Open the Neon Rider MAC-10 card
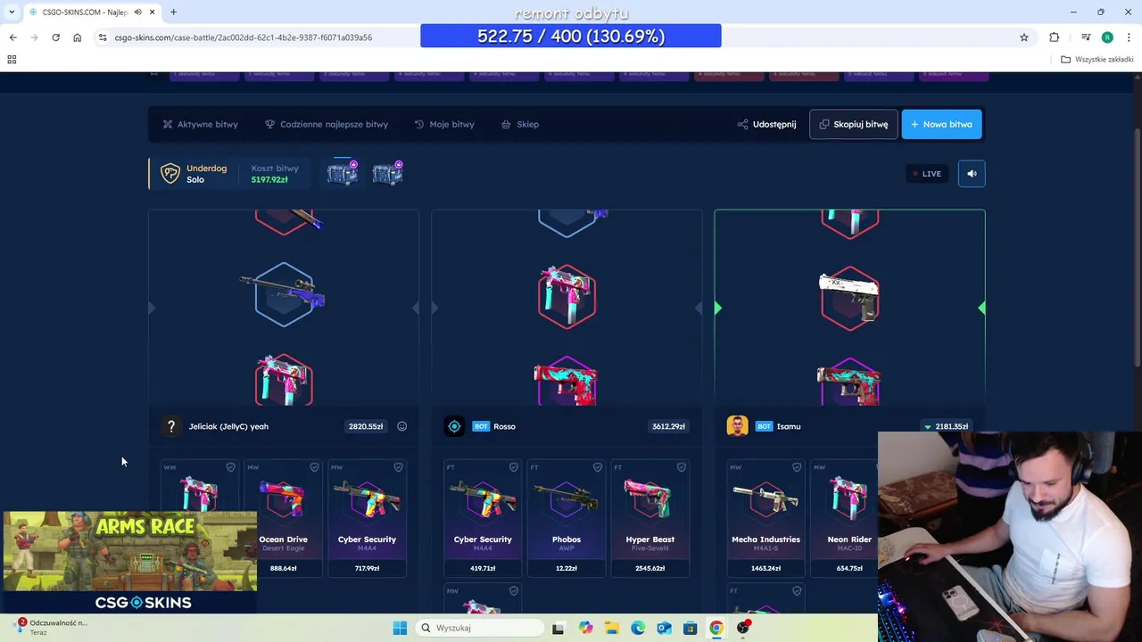 [844, 518]
